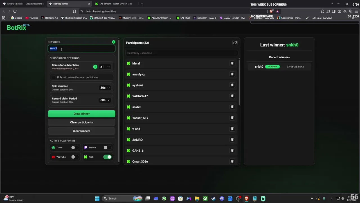Enable the YouTube platform toggle
This screenshot has height=203, width=360.
(75, 157)
